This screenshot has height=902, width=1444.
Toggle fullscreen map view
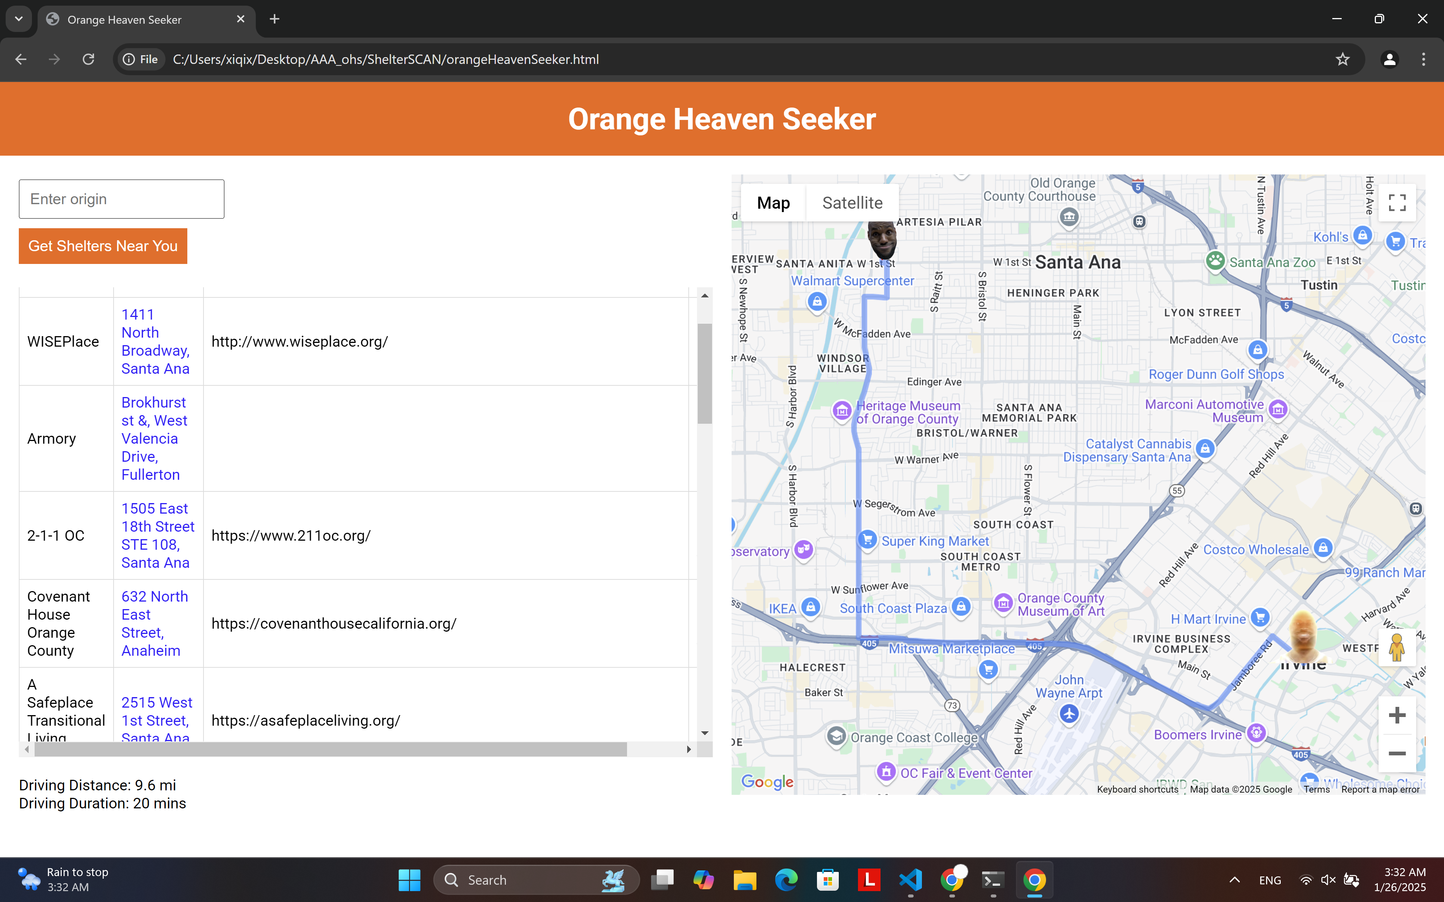coord(1397,203)
